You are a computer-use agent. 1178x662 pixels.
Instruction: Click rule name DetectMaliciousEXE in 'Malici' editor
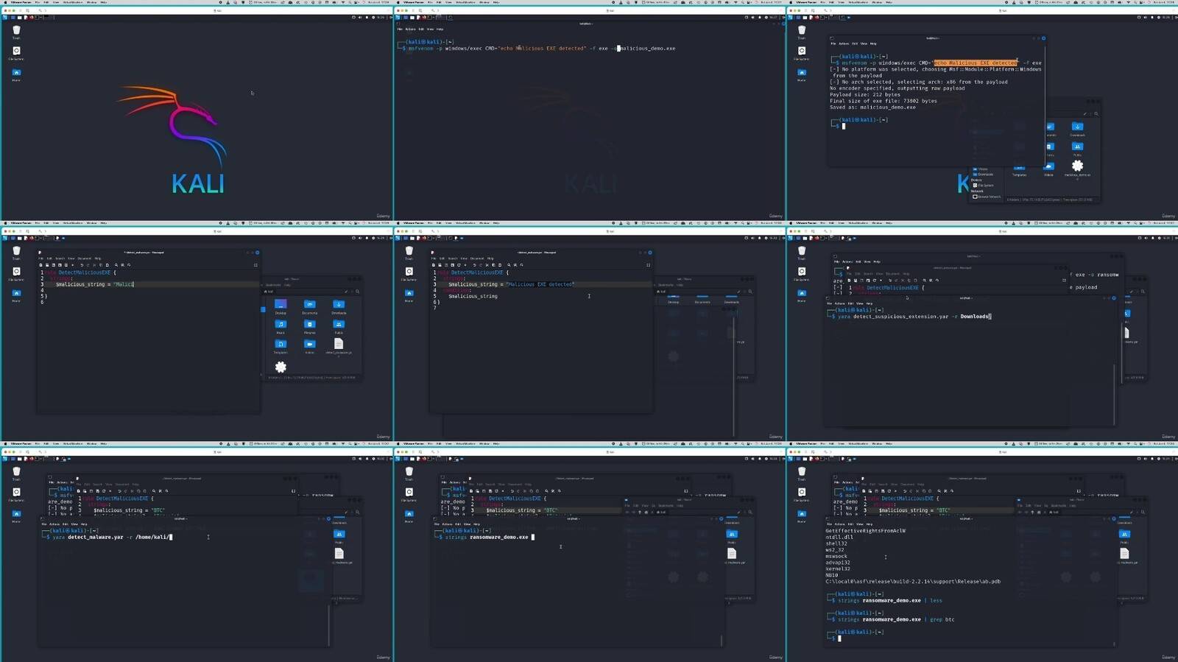pos(84,272)
